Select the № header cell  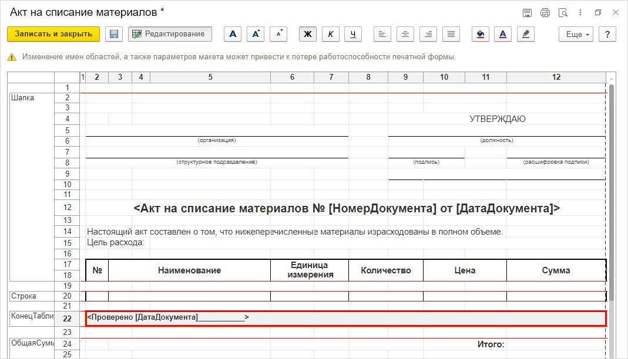click(98, 270)
